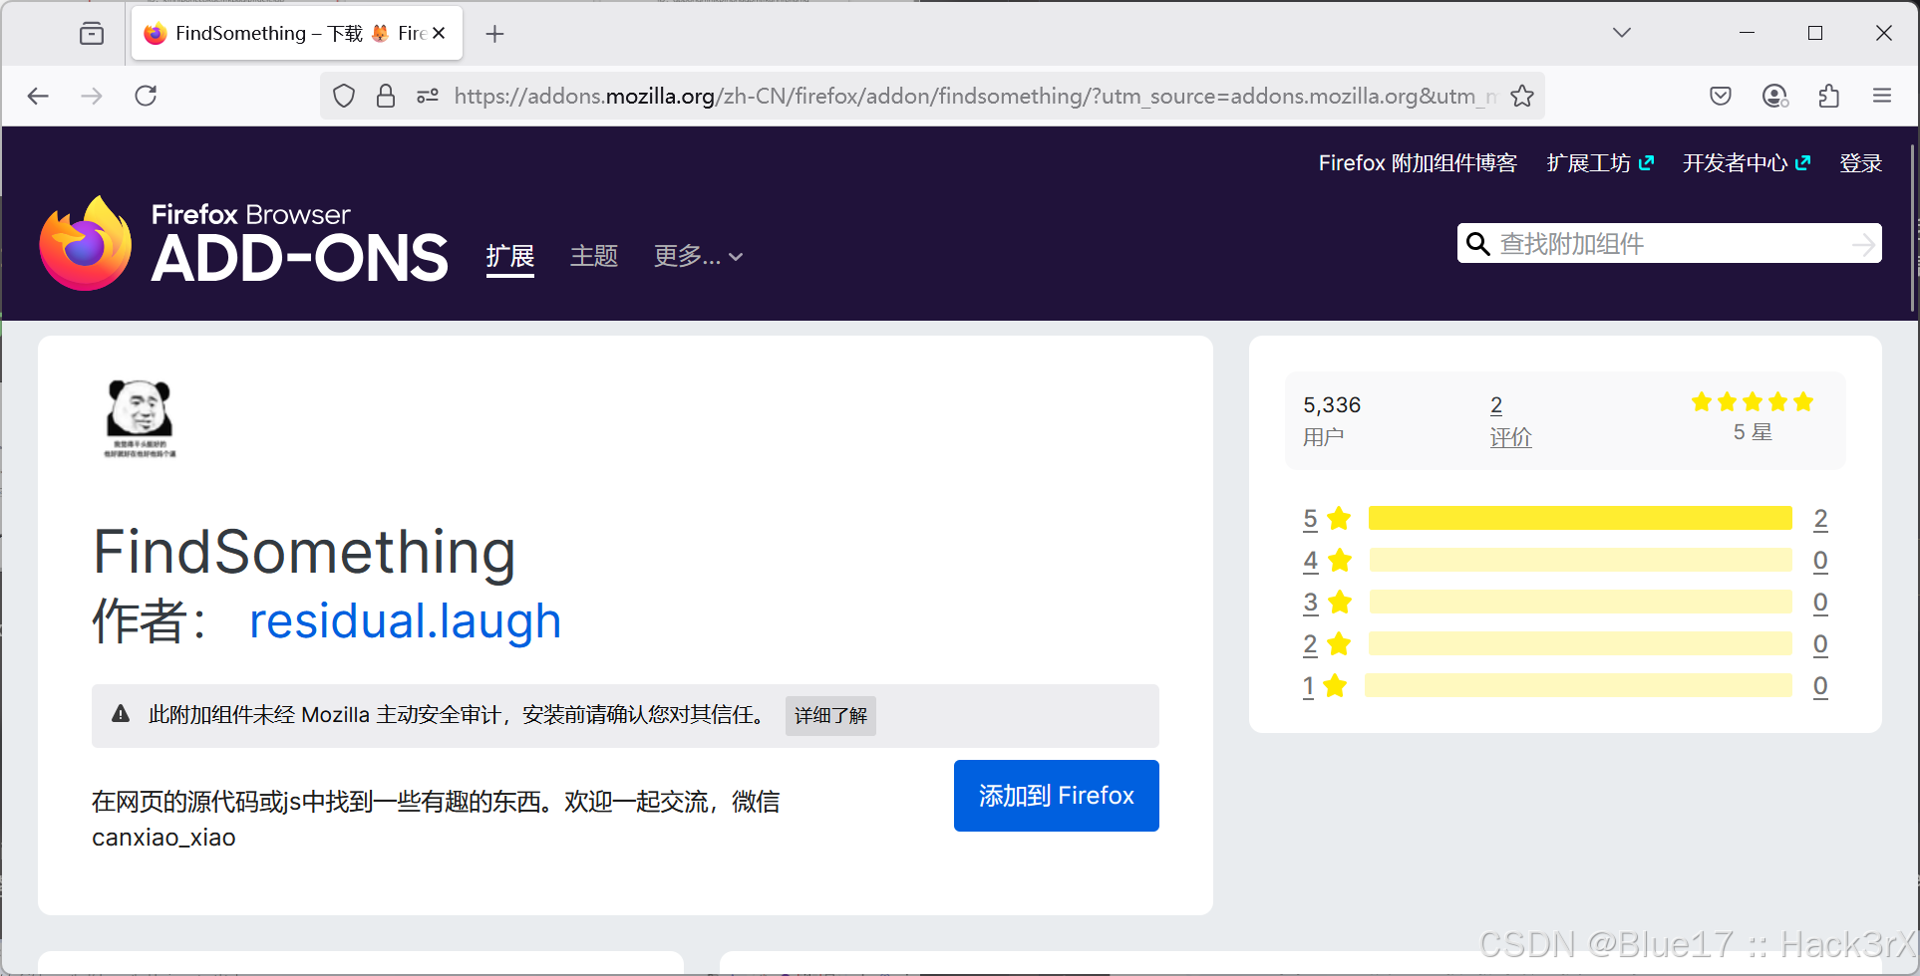Open the 2 评价 reviews link
The width and height of the screenshot is (1920, 976).
(1510, 420)
